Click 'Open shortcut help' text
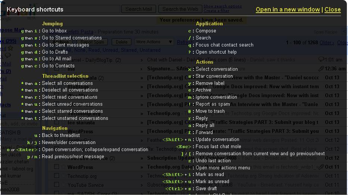Screen dimensions: 348x195 pos(216,52)
